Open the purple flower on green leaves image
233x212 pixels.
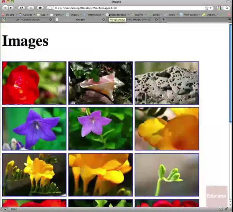(x=100, y=129)
